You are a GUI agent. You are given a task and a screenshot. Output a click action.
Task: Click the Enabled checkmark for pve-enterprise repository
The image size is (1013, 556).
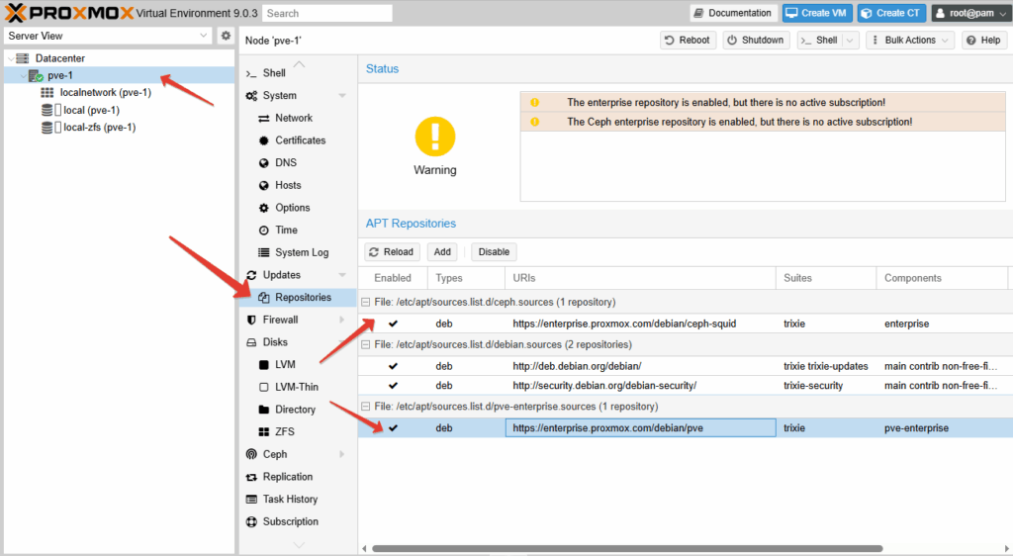[x=393, y=428]
